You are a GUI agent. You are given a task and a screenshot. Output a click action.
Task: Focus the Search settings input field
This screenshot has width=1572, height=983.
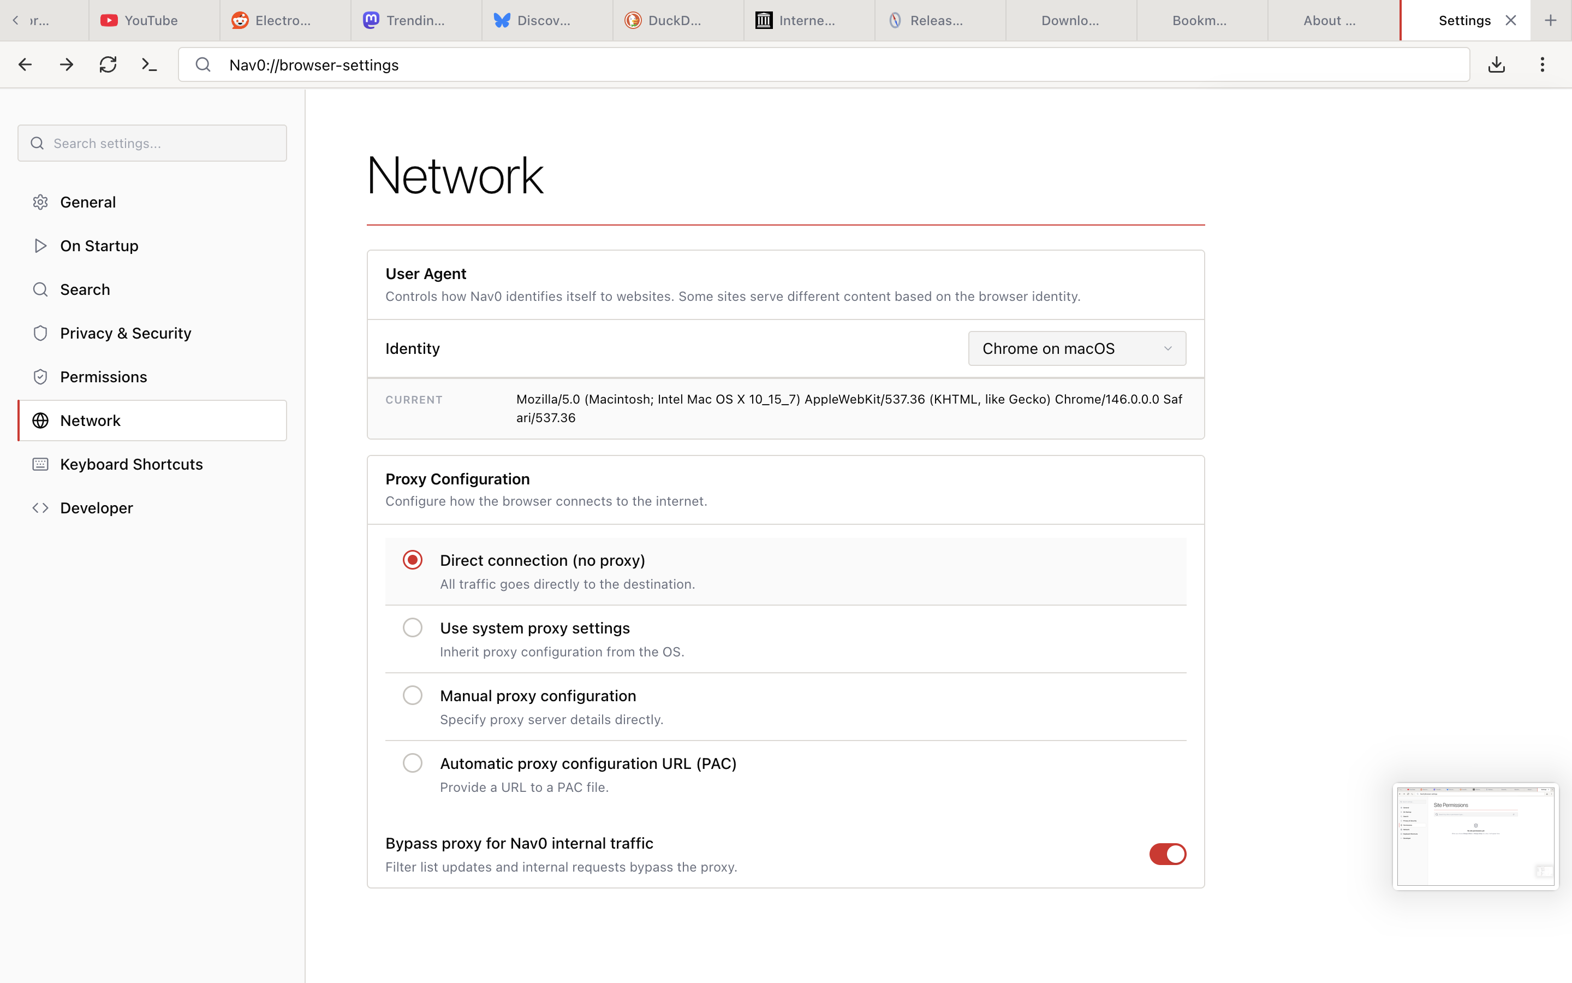click(x=152, y=143)
